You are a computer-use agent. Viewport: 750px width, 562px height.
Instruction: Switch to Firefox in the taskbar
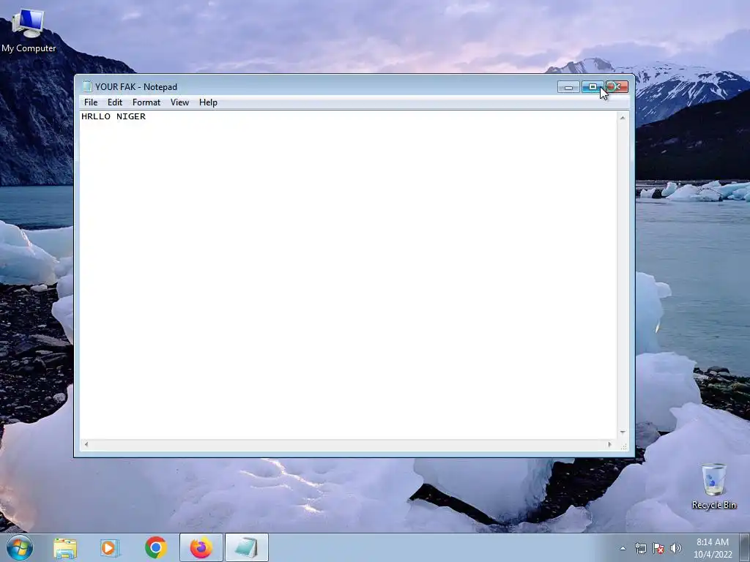(x=201, y=548)
